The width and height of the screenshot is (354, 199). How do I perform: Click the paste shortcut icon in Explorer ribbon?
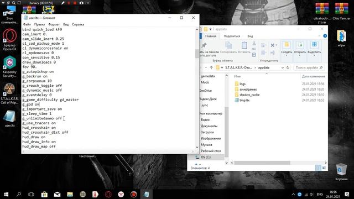pyautogui.click(x=254, y=55)
